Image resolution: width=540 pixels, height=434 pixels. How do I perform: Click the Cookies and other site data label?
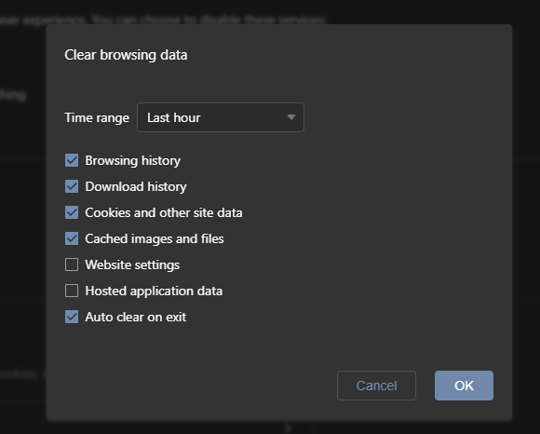click(x=164, y=213)
